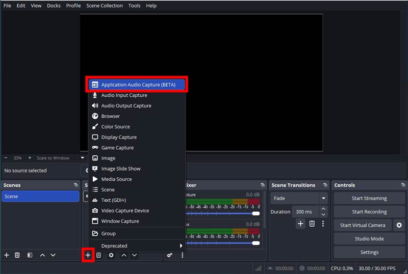The height and width of the screenshot is (274, 408).
Task: Open virtual camera settings gear
Action: 399,225
